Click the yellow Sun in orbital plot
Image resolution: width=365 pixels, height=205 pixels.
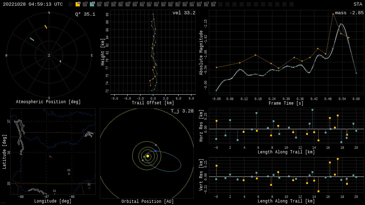tap(148, 156)
